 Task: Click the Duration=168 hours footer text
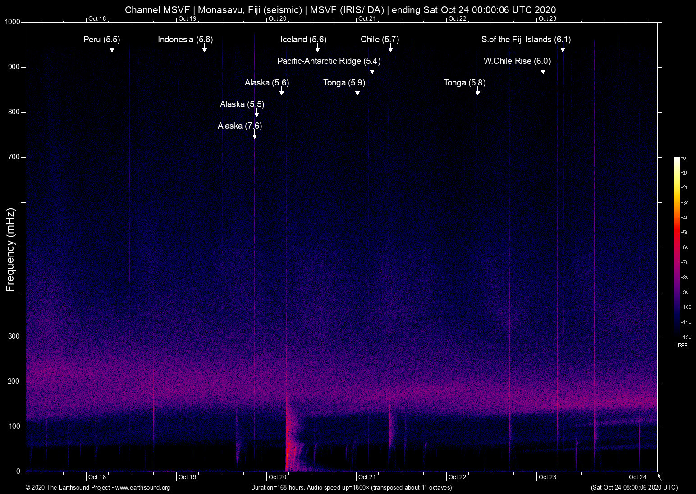click(352, 488)
